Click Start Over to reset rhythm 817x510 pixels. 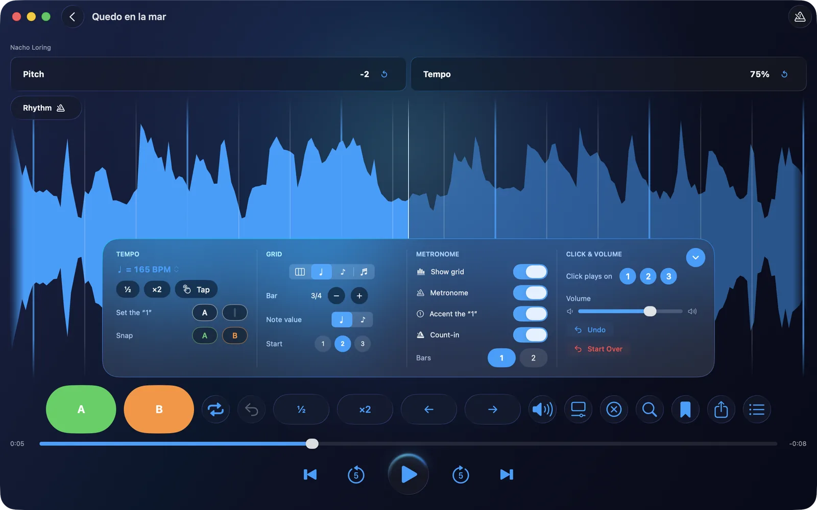point(598,349)
